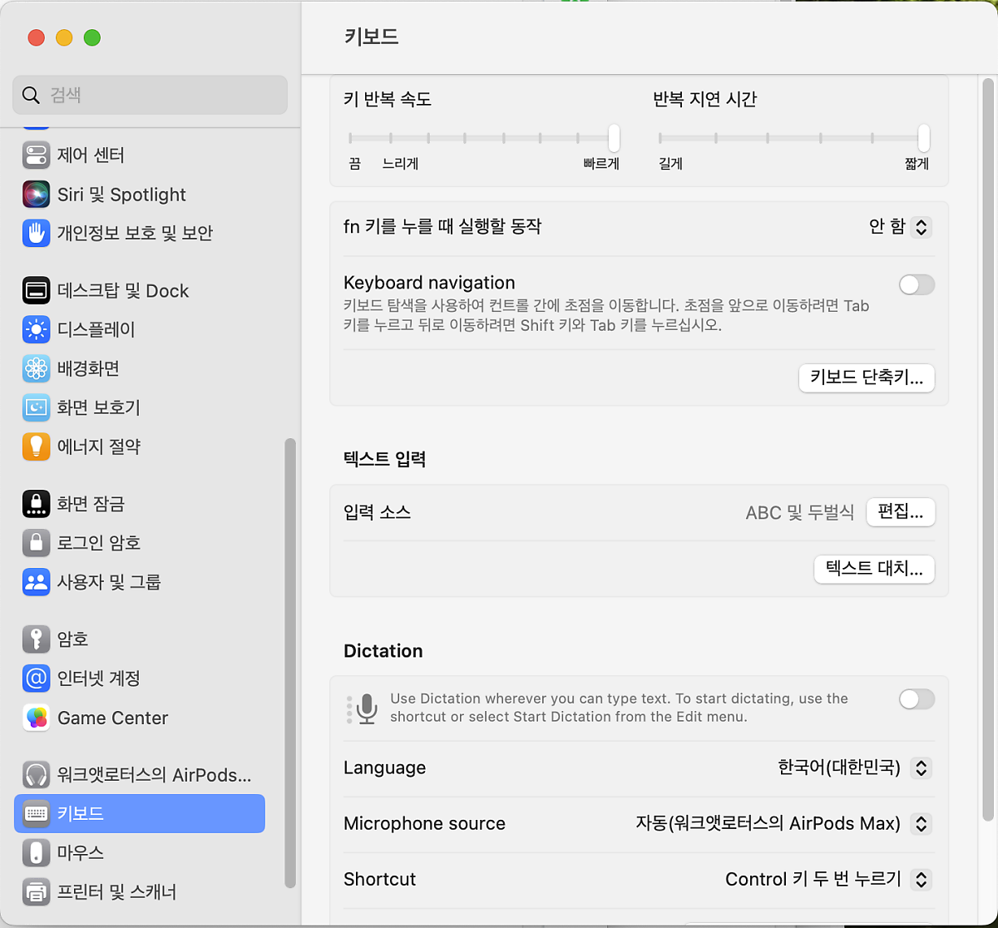Select 마우스 in the sidebar

tap(140, 852)
